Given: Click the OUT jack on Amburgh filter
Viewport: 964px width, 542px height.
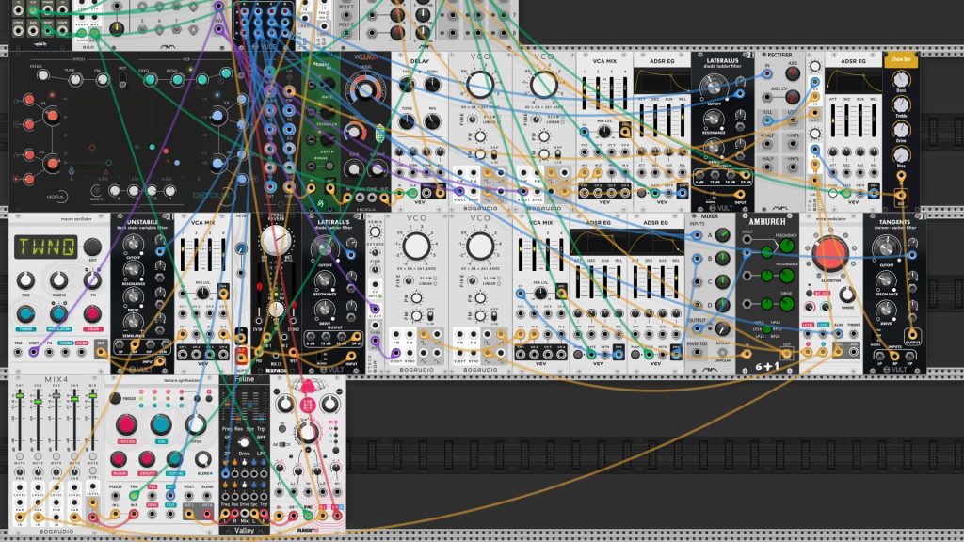Looking at the screenshot, I should coord(786,353).
